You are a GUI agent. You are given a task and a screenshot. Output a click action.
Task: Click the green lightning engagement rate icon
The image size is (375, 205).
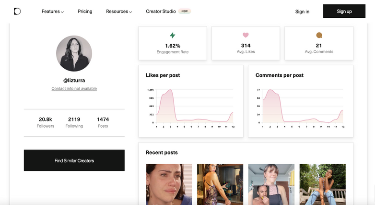[173, 36]
